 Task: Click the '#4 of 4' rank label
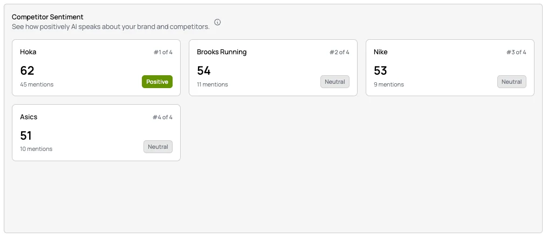[162, 117]
